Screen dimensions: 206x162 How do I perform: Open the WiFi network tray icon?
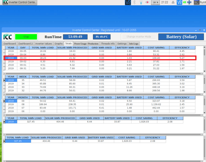click(x=141, y=2)
